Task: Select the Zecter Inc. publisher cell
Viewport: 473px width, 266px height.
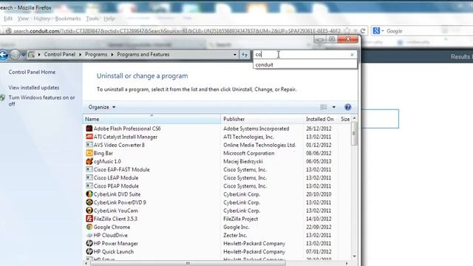Action: coord(235,235)
